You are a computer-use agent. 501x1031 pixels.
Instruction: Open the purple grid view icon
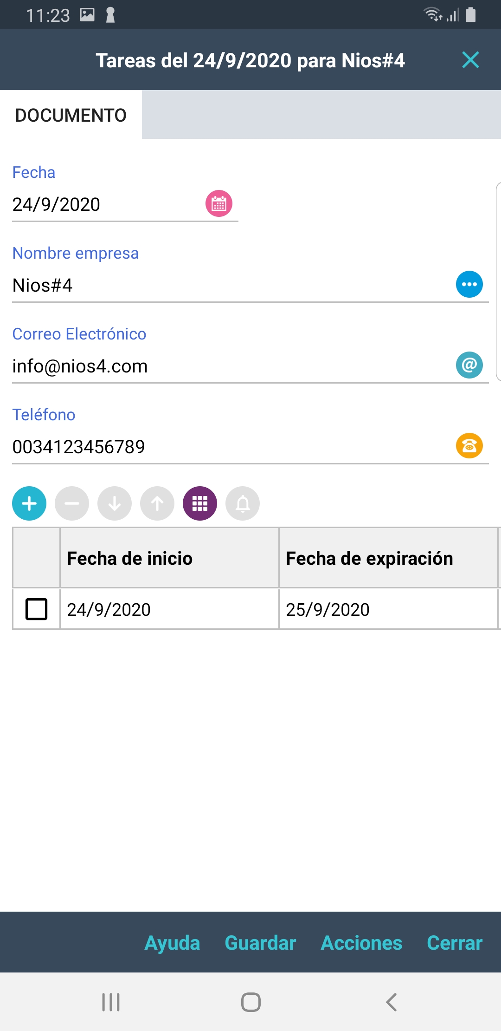tap(200, 503)
